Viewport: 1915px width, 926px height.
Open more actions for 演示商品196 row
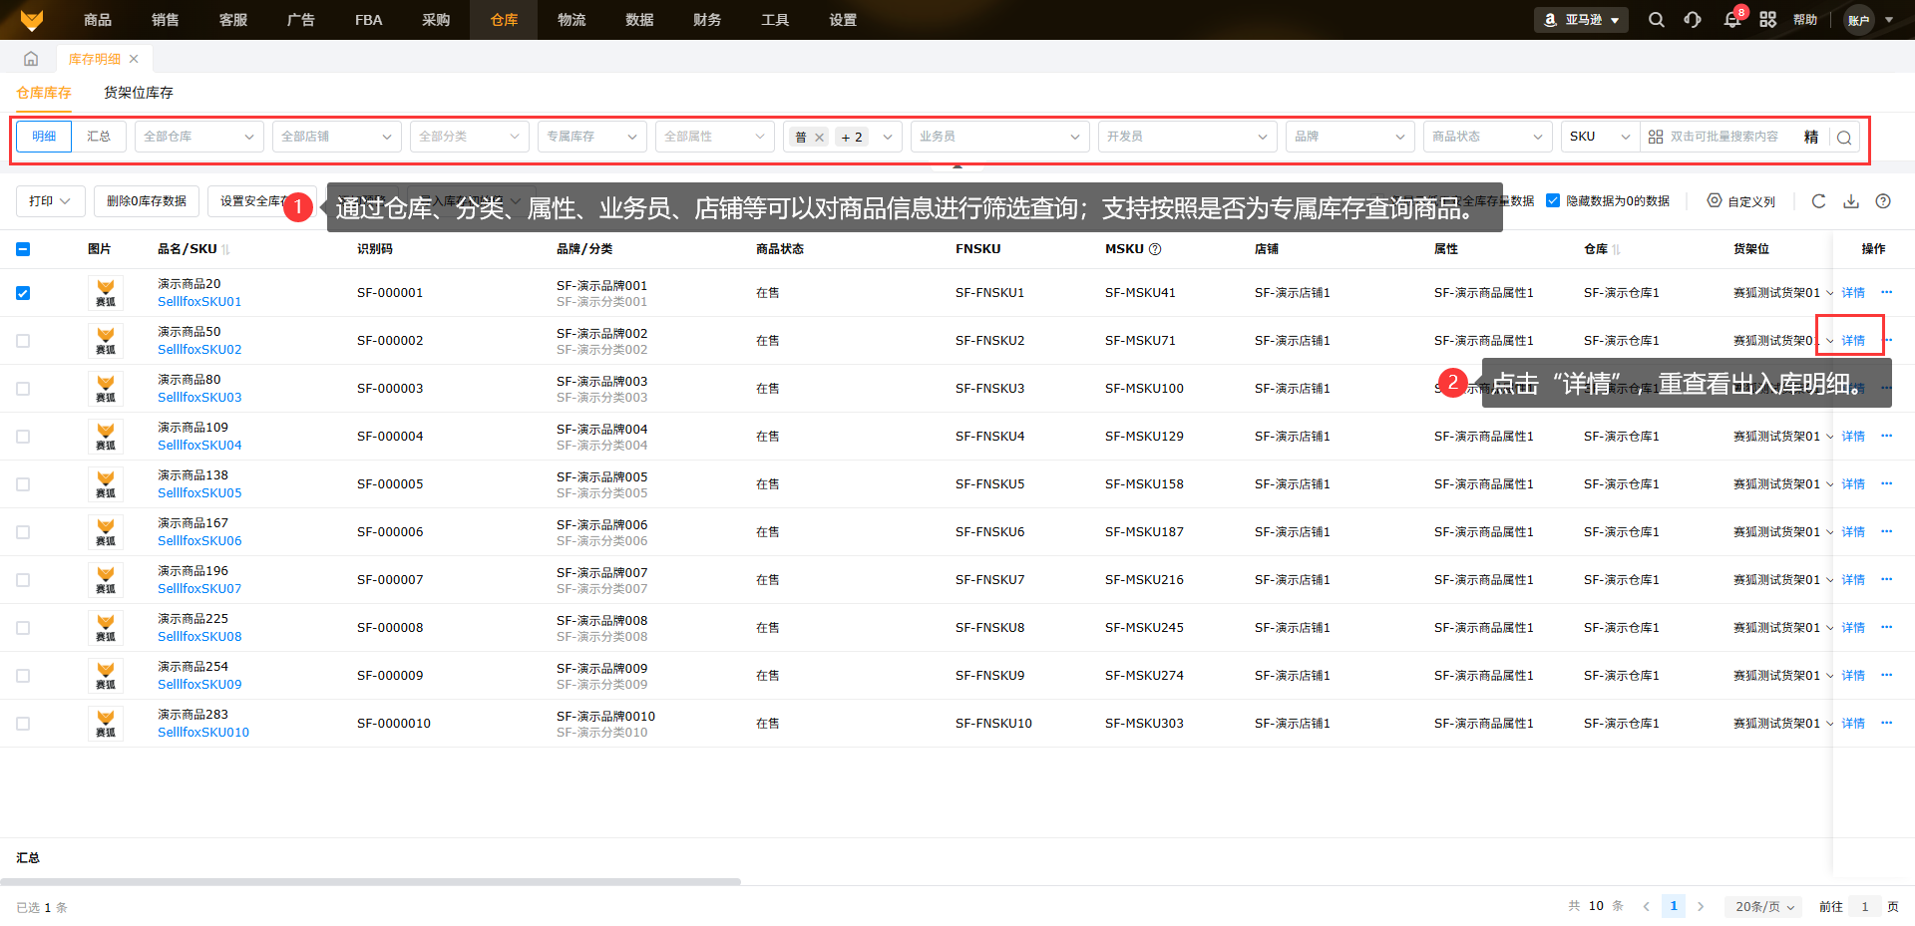point(1886,579)
